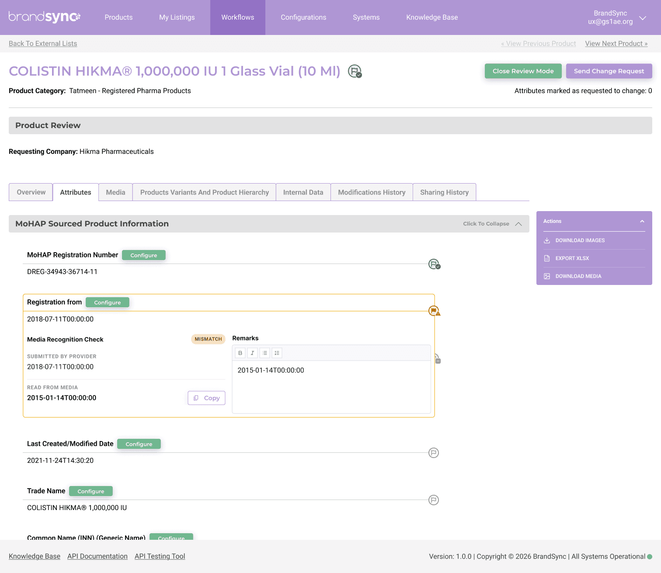Toggle the warning flag for Registration from

tap(434, 311)
